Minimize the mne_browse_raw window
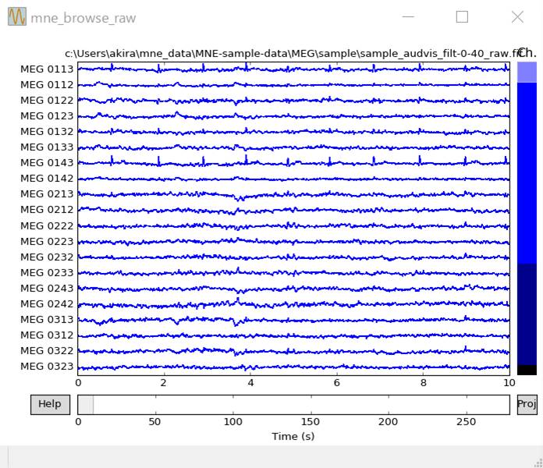Viewport: 543px width, 468px height. (406, 17)
